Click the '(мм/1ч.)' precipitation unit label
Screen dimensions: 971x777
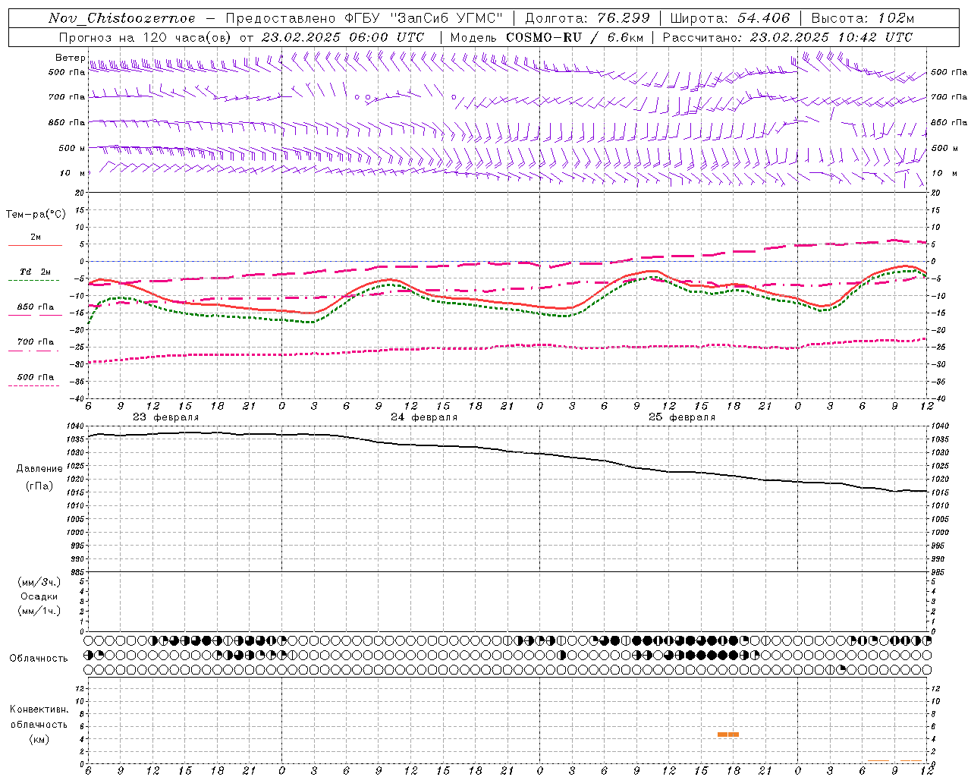tap(39, 611)
